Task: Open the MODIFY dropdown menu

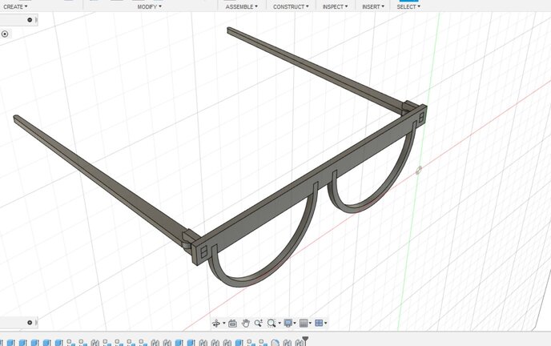Action: [149, 6]
